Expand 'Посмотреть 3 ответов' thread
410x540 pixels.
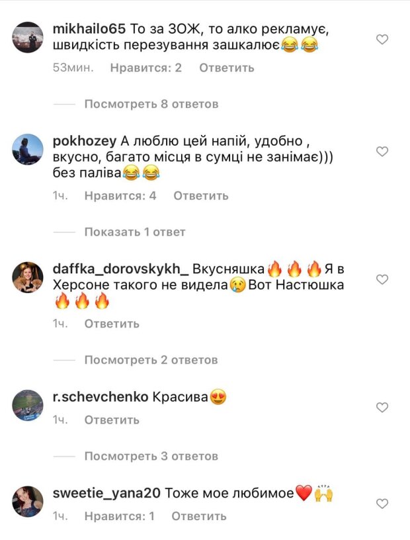151,457
